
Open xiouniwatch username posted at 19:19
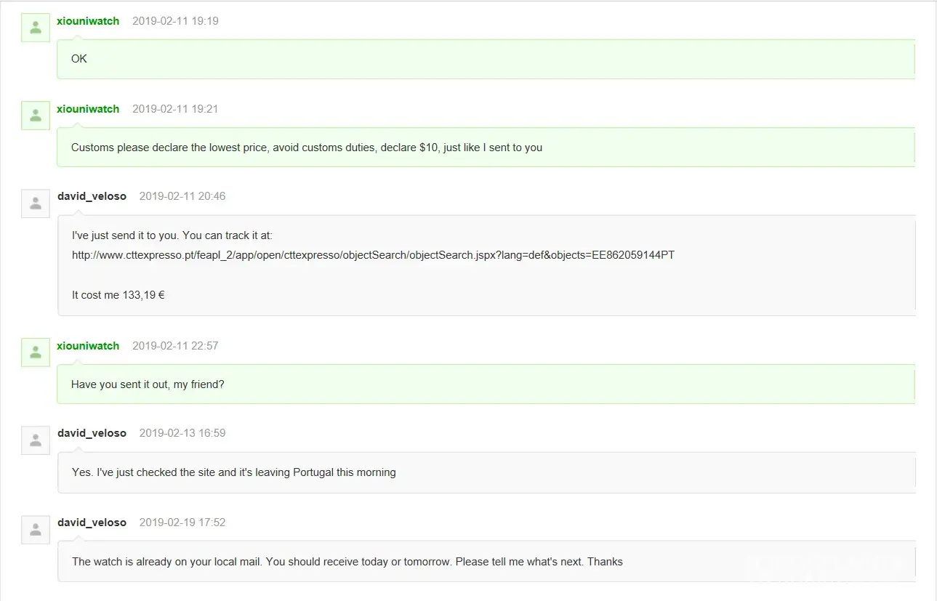[x=88, y=21]
